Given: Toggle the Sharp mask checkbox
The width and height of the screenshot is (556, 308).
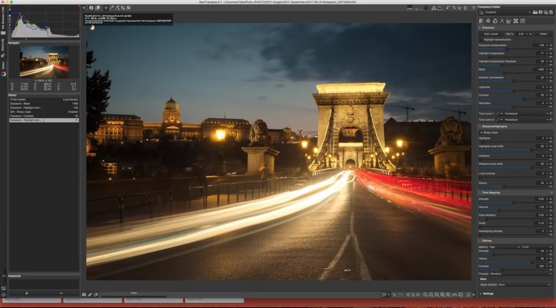Looking at the screenshot, I should [481, 132].
